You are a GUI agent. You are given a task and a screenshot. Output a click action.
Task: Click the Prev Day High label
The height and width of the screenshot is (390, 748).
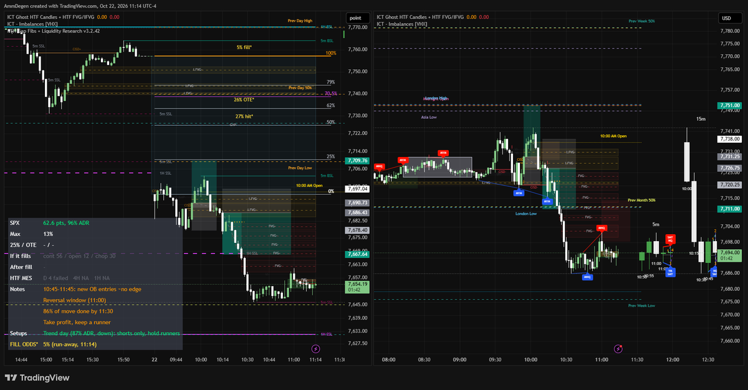click(x=299, y=22)
